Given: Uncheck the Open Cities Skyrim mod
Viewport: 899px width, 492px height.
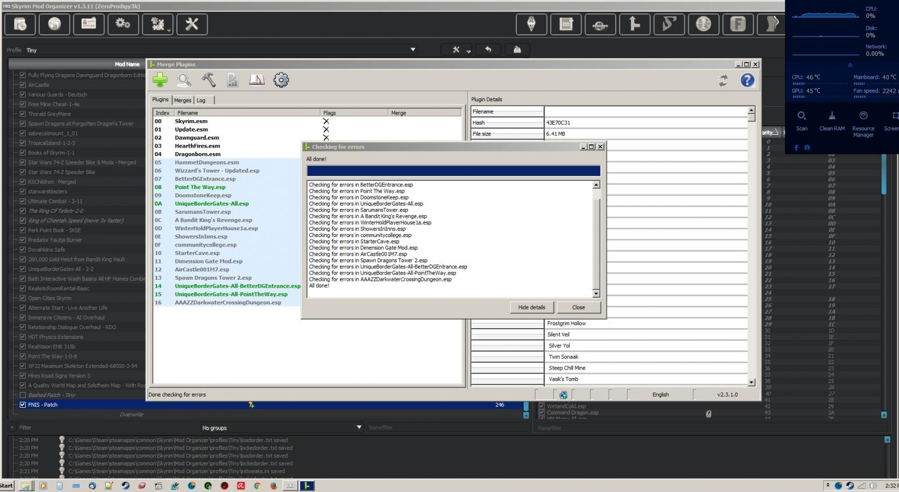Looking at the screenshot, I should [x=22, y=298].
